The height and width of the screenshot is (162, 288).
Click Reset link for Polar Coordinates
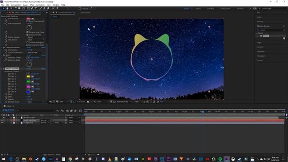tap(29, 47)
